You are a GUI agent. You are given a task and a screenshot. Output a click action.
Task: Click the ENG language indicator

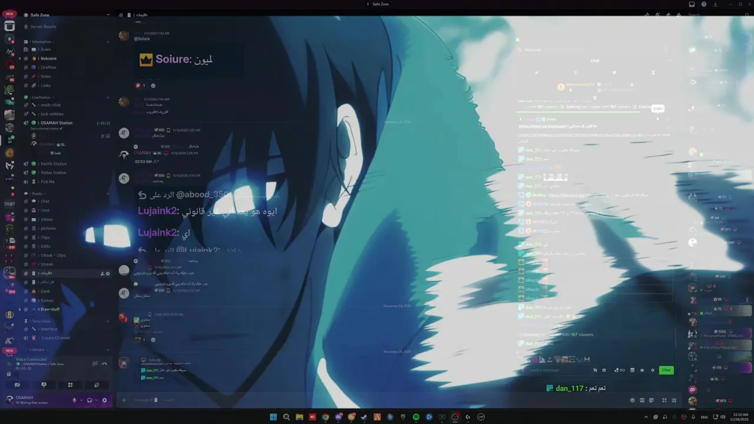704,417
